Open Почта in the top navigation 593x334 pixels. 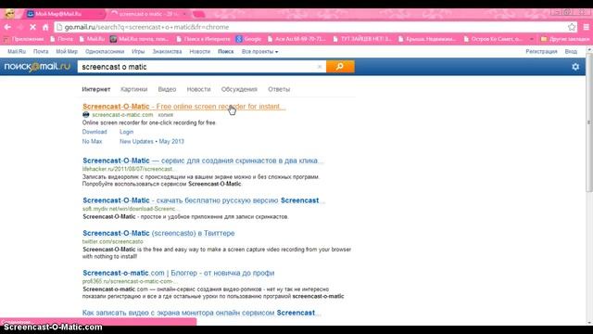41,52
